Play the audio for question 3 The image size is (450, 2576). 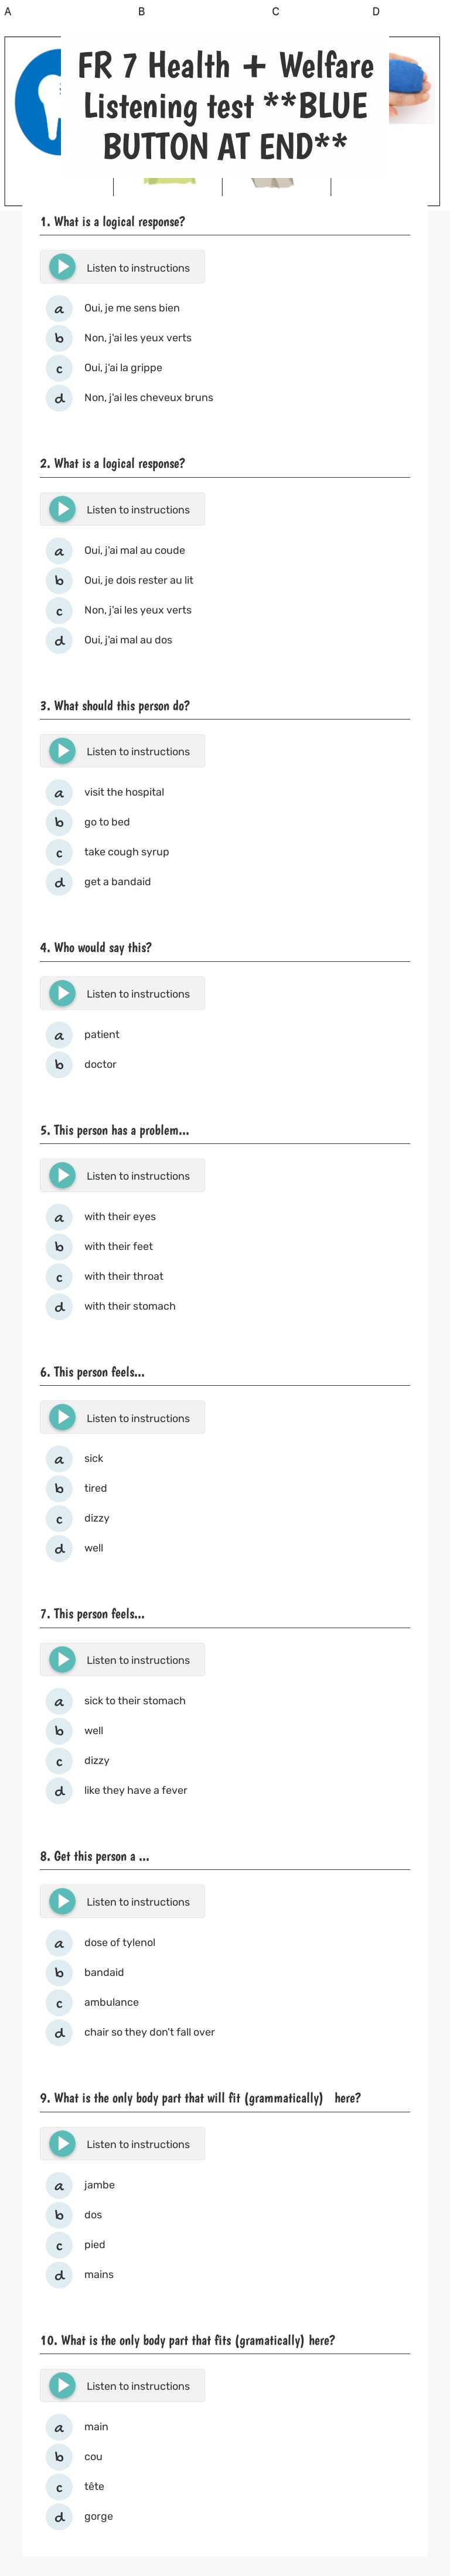point(64,751)
